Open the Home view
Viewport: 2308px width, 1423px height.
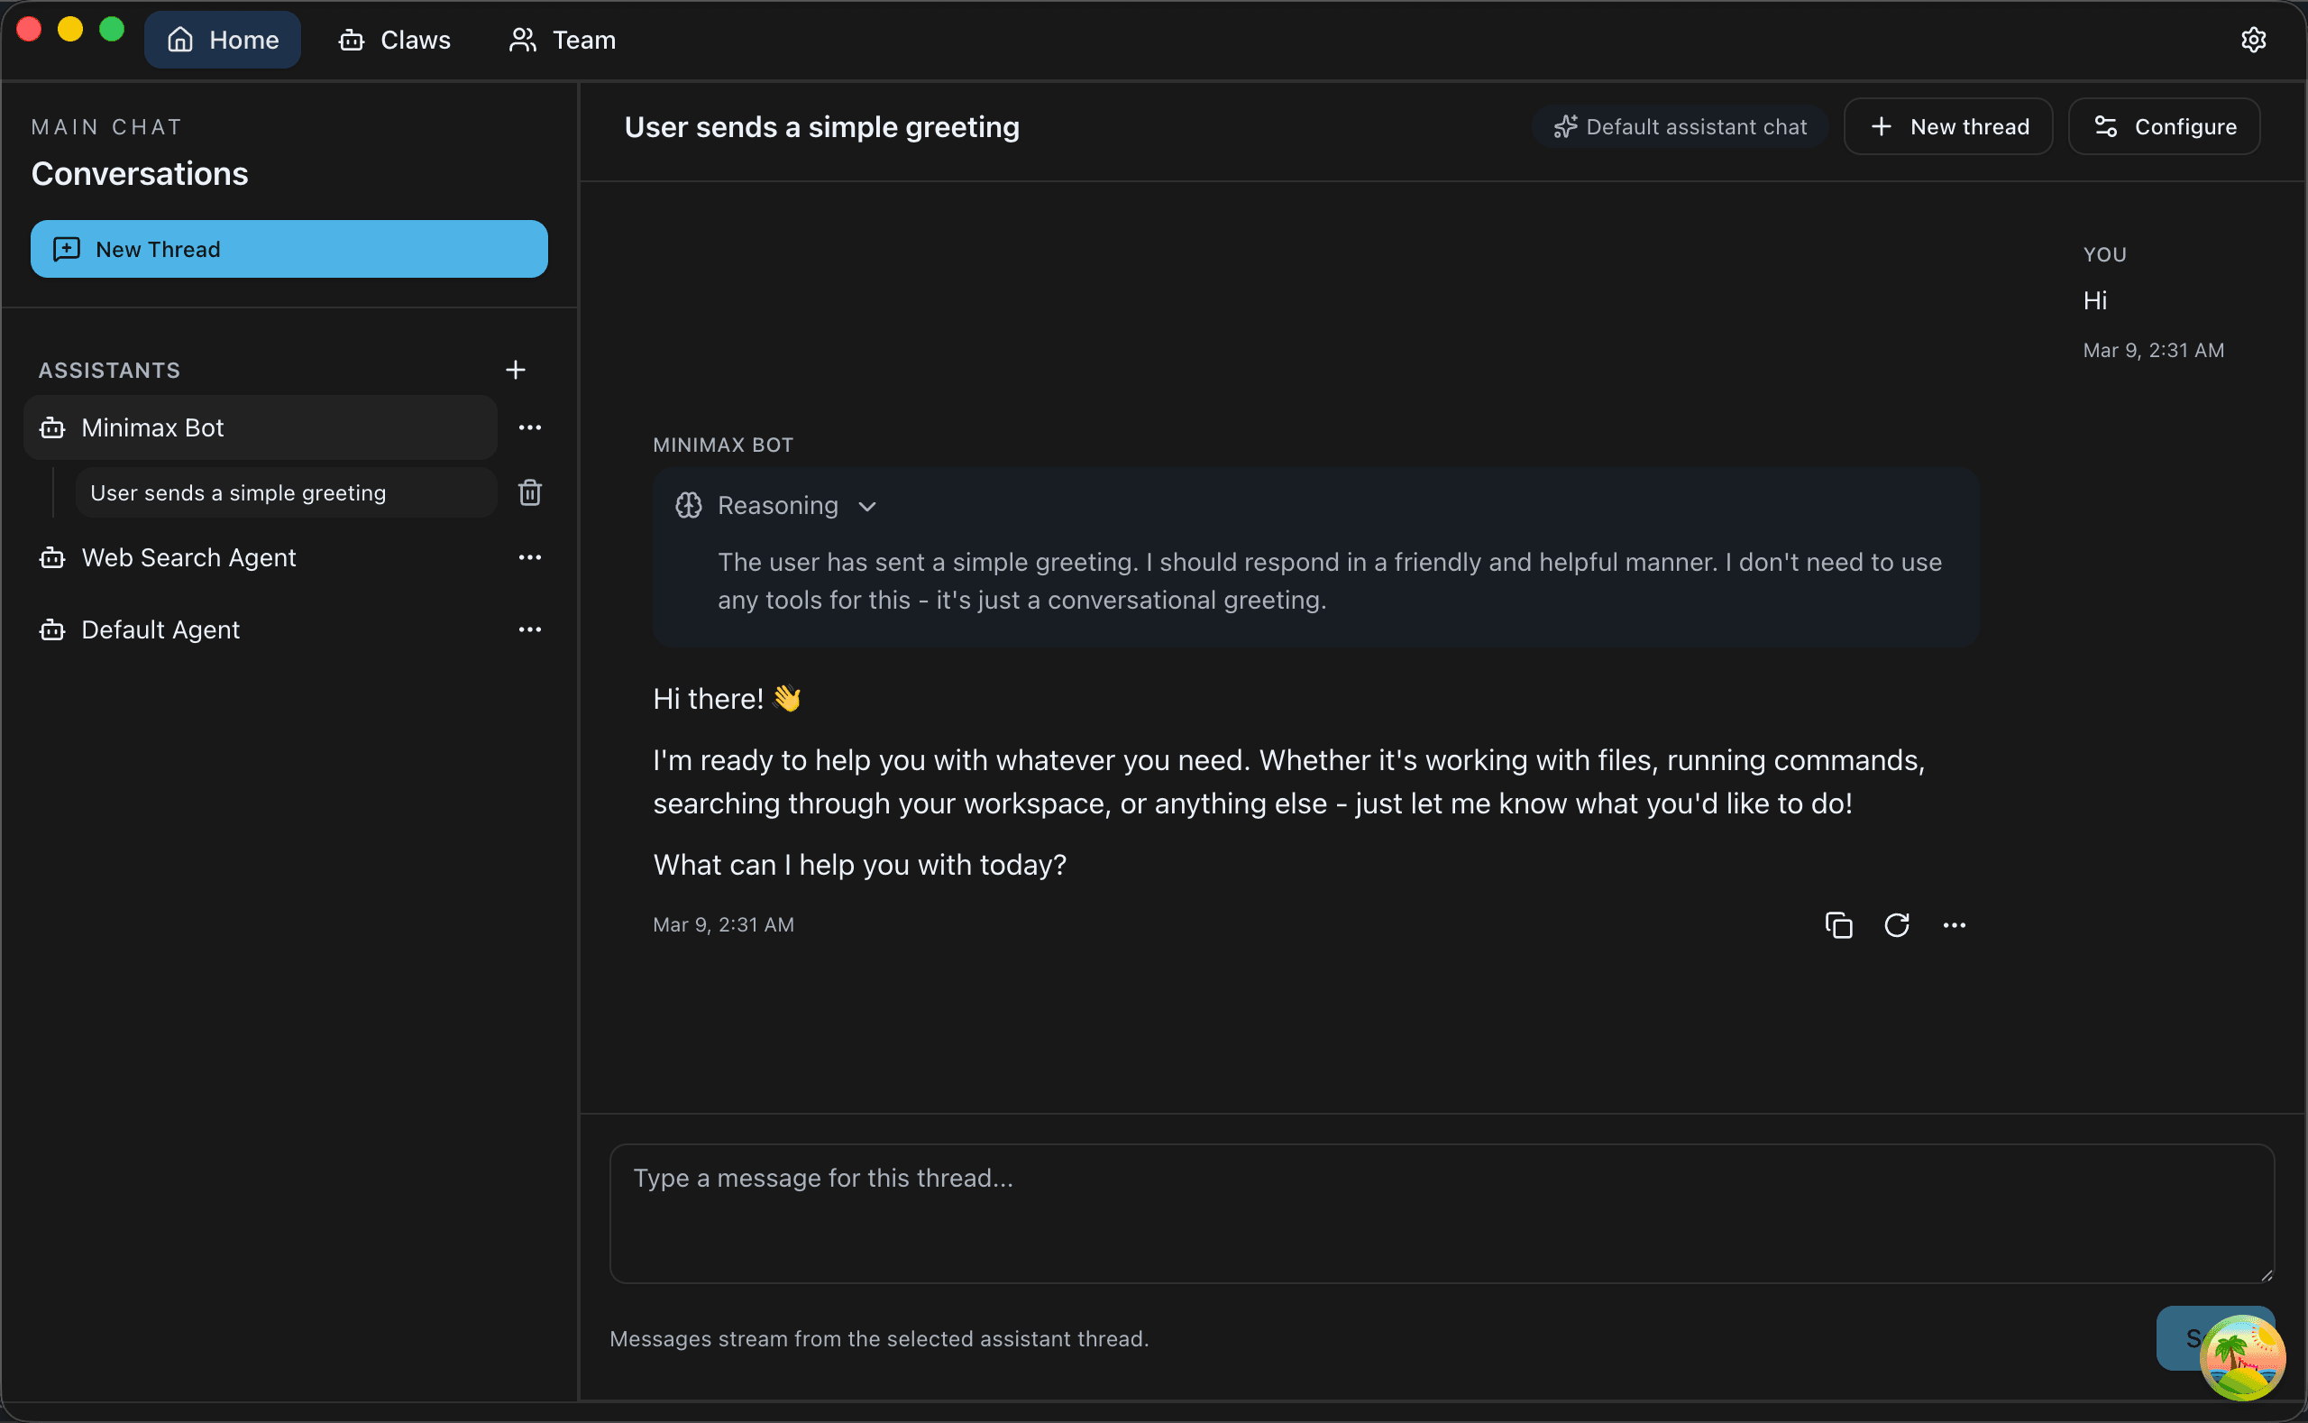(222, 40)
